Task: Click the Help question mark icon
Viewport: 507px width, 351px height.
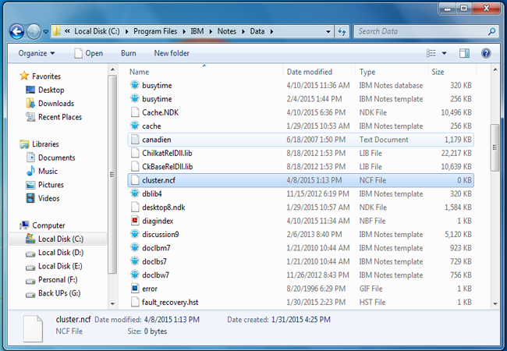Action: pyautogui.click(x=486, y=53)
